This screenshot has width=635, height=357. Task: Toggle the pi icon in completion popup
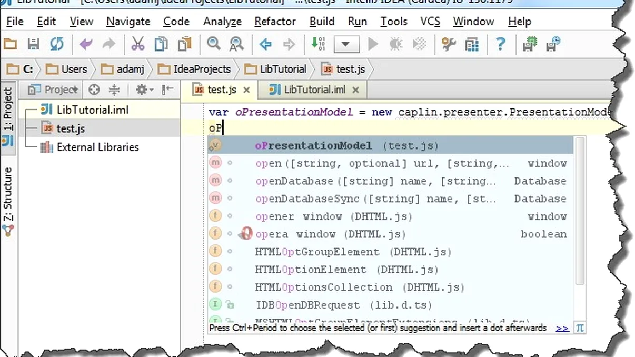(x=580, y=328)
